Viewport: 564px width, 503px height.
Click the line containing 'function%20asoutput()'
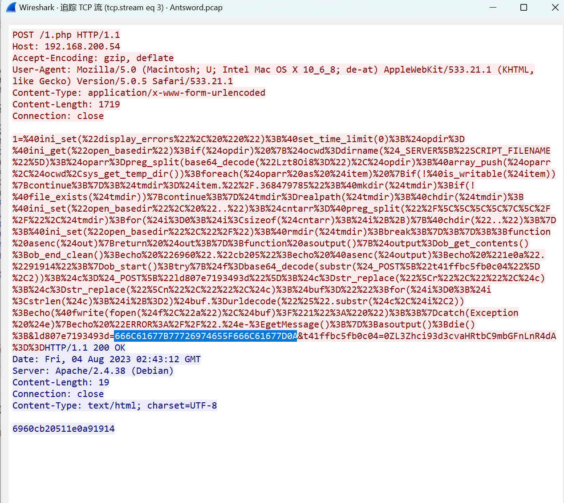click(271, 243)
